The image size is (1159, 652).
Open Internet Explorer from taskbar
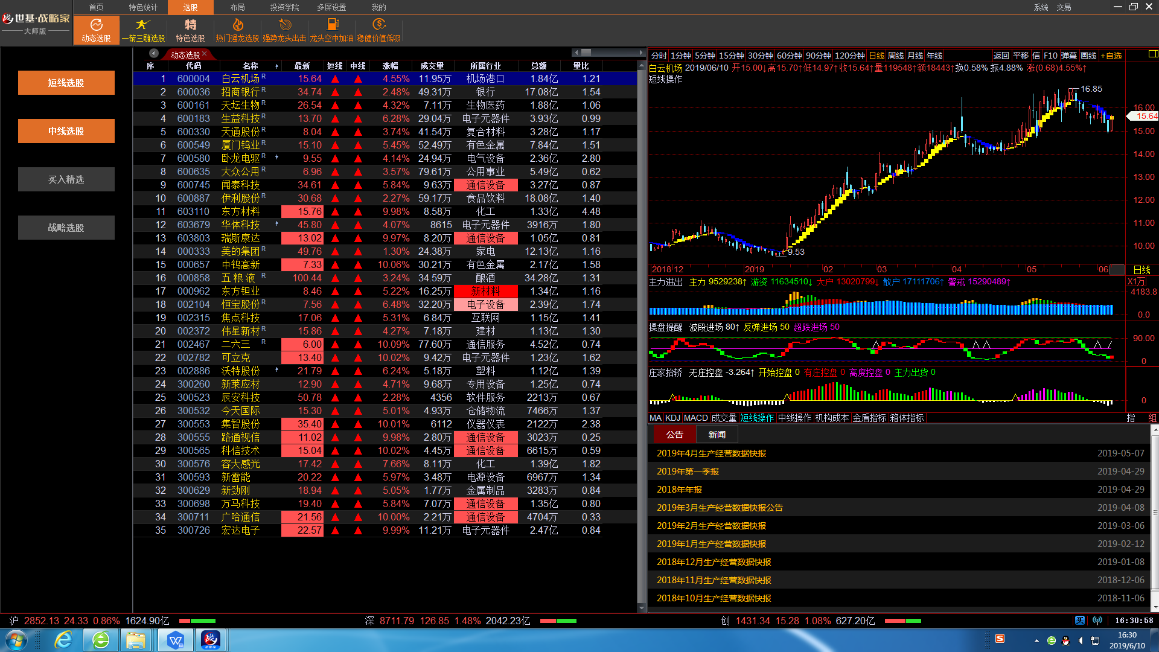63,640
